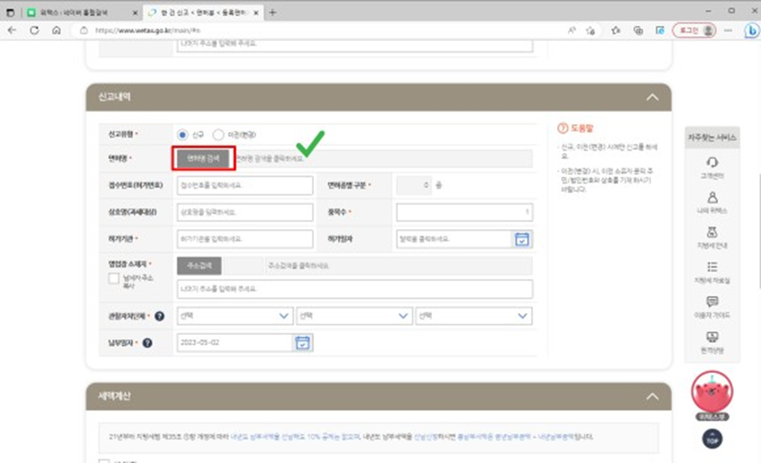Viewport: 761px width, 463px height.
Task: Open the calendar picker for 허가일자
Action: pyautogui.click(x=522, y=239)
